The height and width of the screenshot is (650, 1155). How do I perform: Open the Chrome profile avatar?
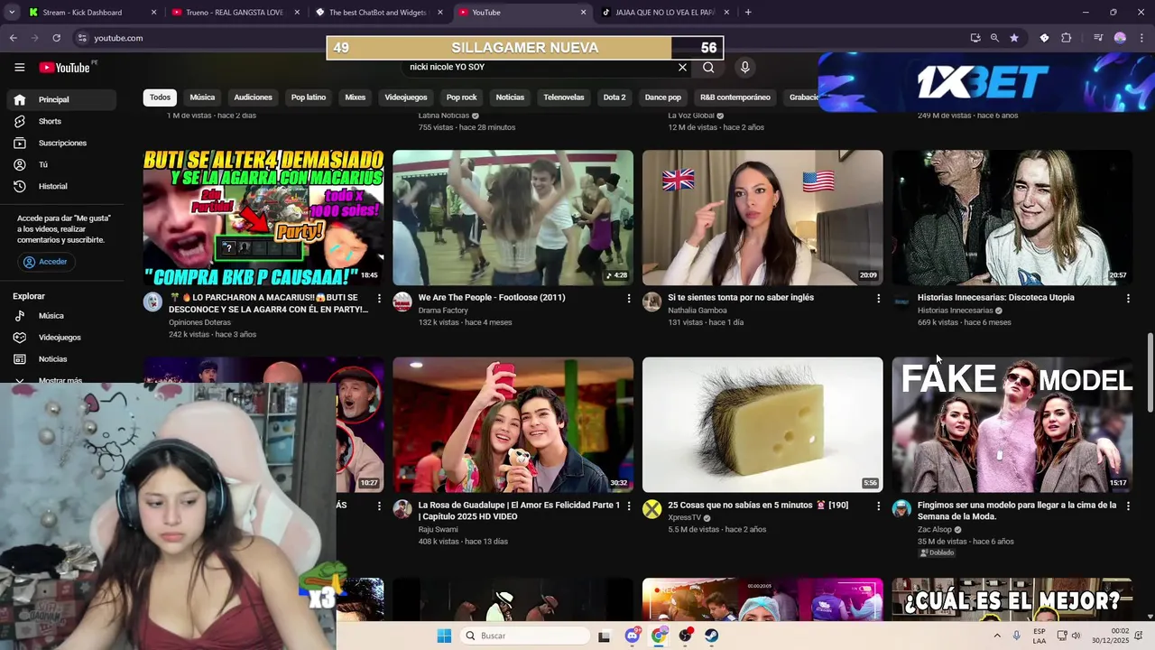coord(1120,38)
